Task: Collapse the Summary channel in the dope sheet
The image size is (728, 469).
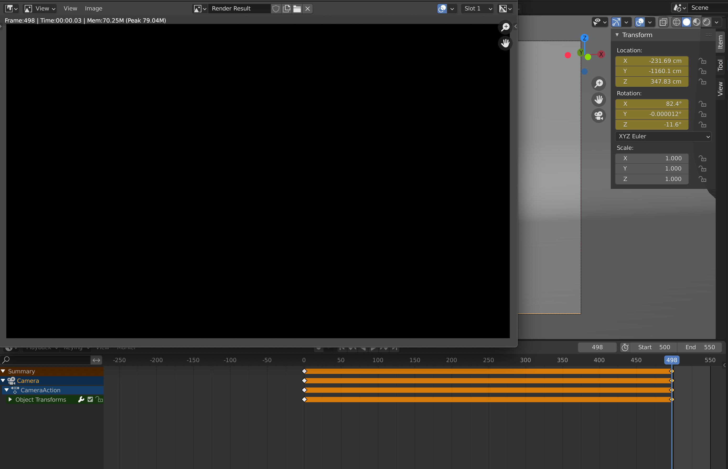Action: [x=3, y=371]
